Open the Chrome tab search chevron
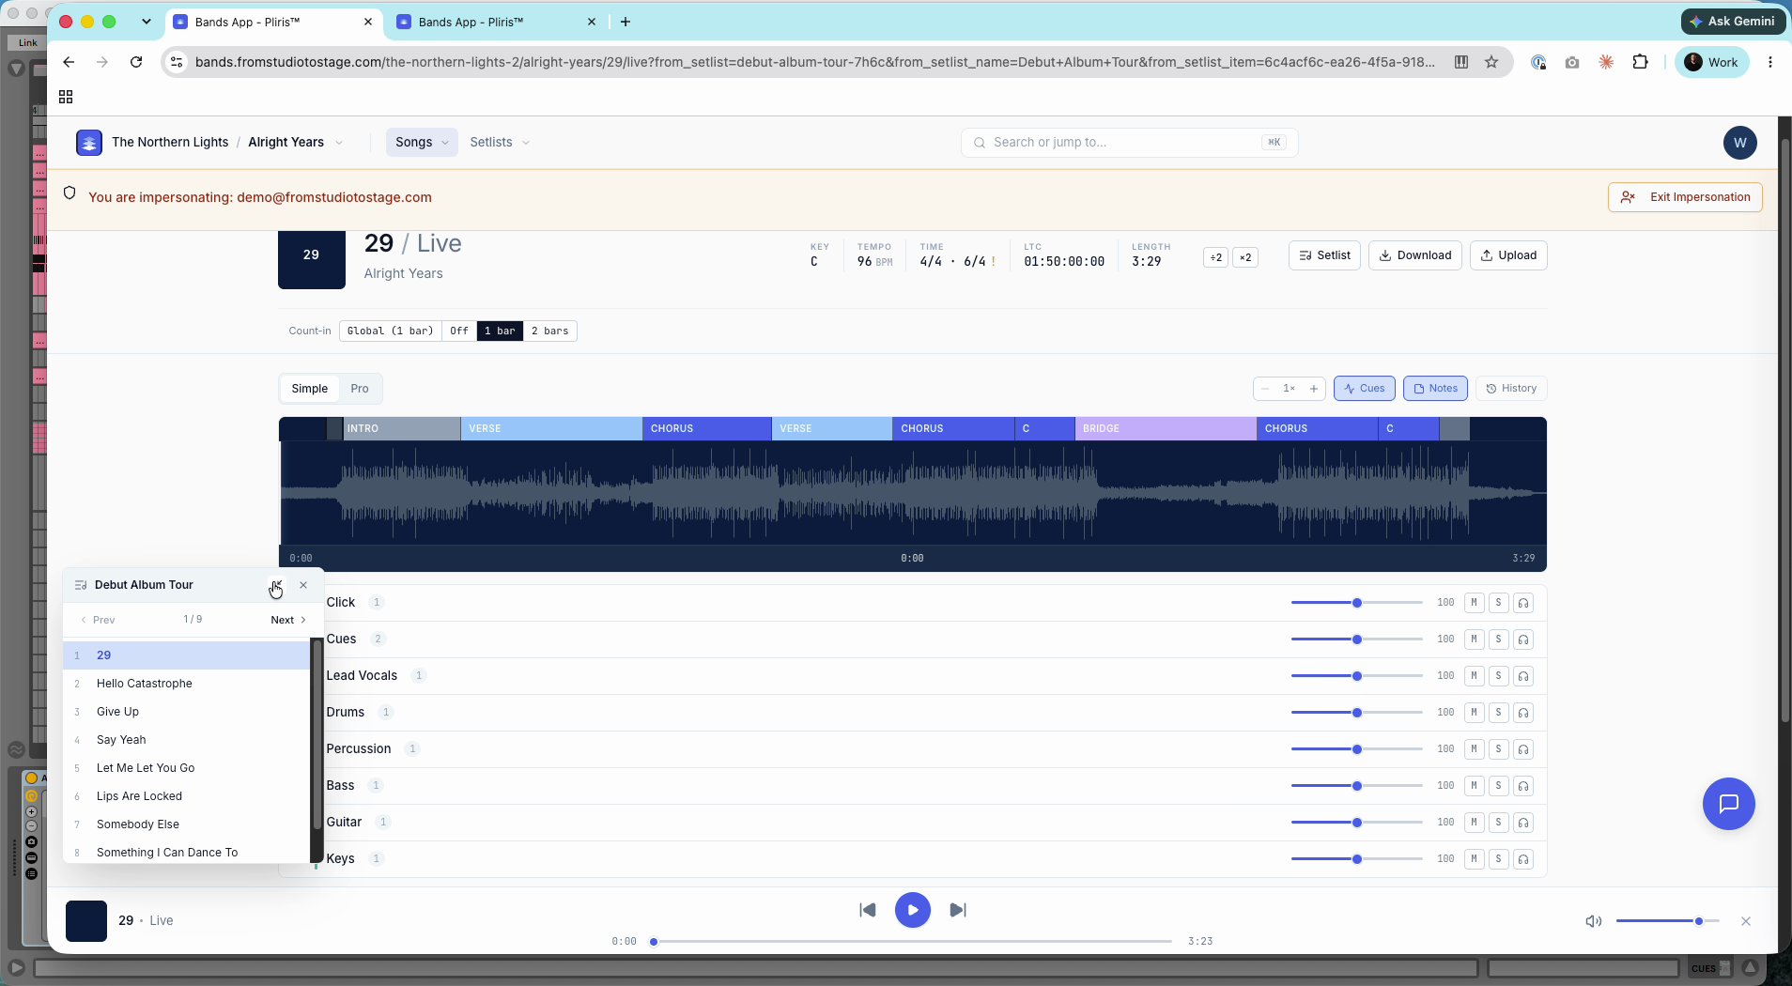Viewport: 1792px width, 986px height. coord(147,22)
